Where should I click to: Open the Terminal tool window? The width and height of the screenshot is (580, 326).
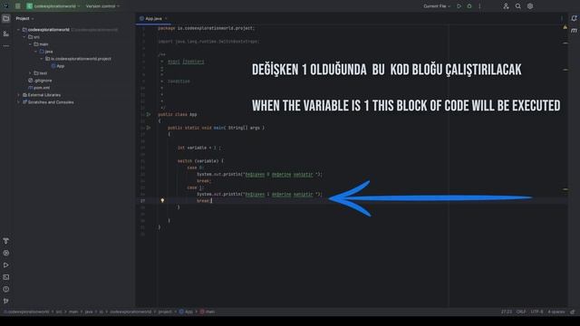(x=6, y=277)
